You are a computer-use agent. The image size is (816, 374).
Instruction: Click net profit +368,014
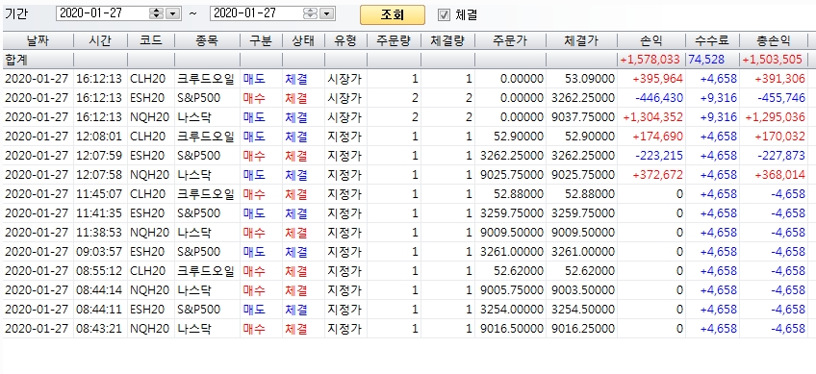[x=780, y=175]
